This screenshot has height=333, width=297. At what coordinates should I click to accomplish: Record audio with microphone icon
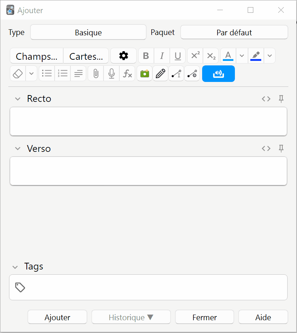111,74
